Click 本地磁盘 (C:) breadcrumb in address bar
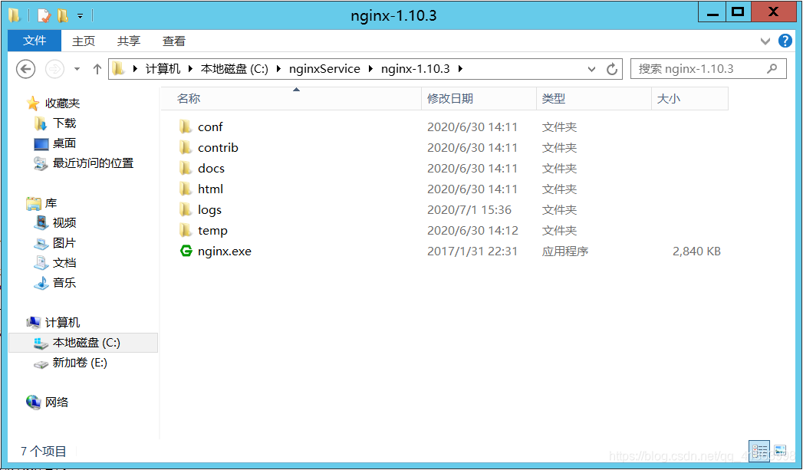 [235, 68]
